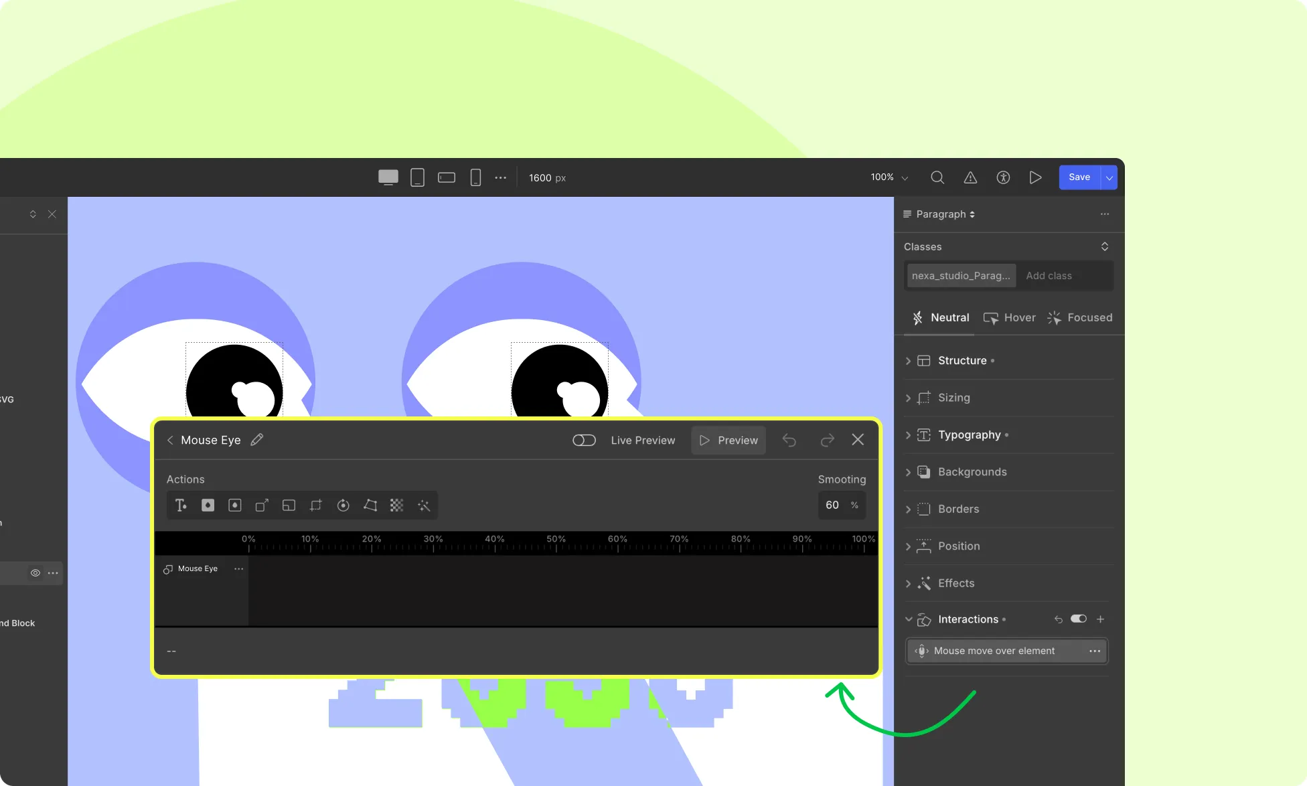Switch to the Hover state tab
Viewport: 1307px width, 786px height.
pos(1010,318)
